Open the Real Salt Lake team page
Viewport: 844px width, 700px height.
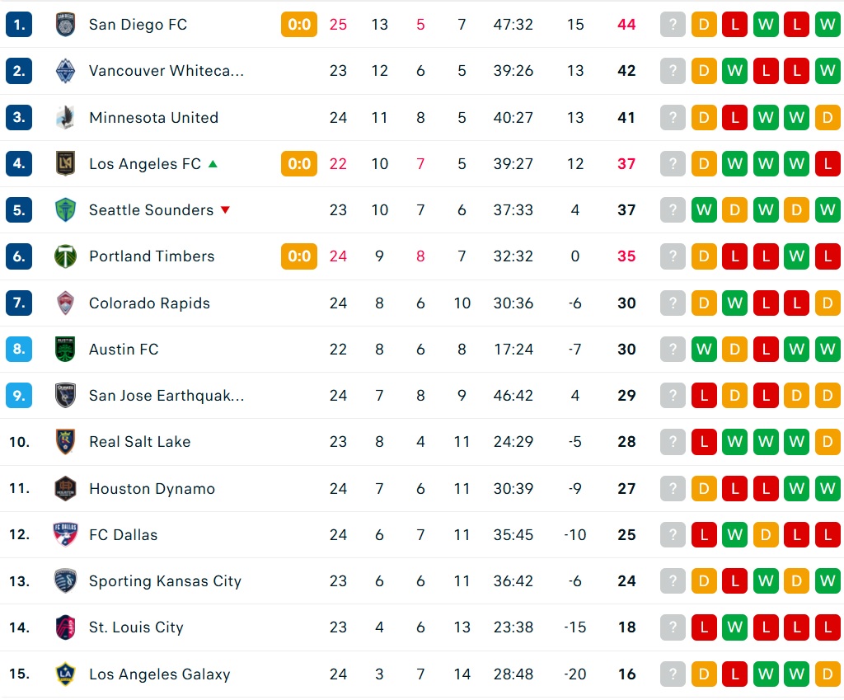pyautogui.click(x=140, y=442)
